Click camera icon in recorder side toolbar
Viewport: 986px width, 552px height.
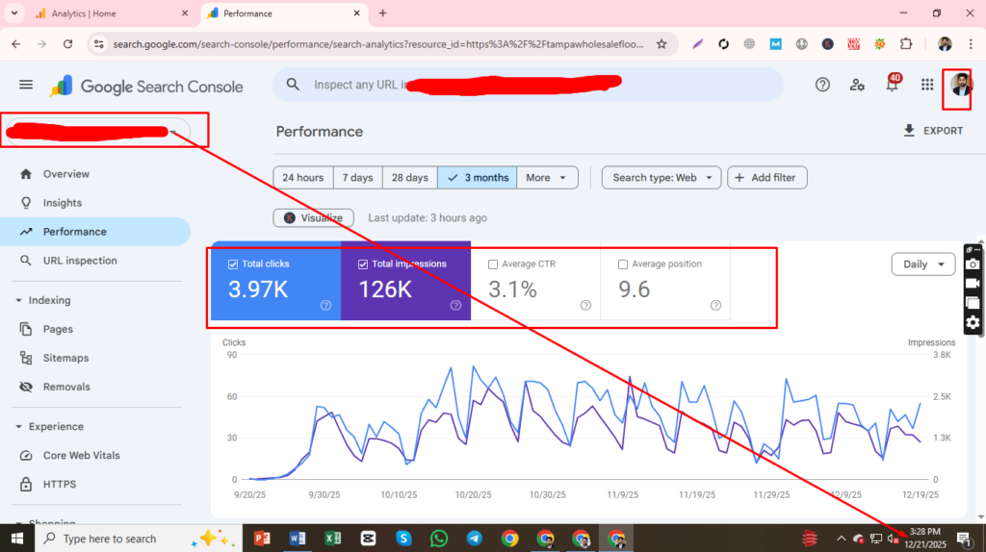coord(973,264)
